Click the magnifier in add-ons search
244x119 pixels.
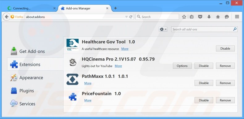[235, 29]
